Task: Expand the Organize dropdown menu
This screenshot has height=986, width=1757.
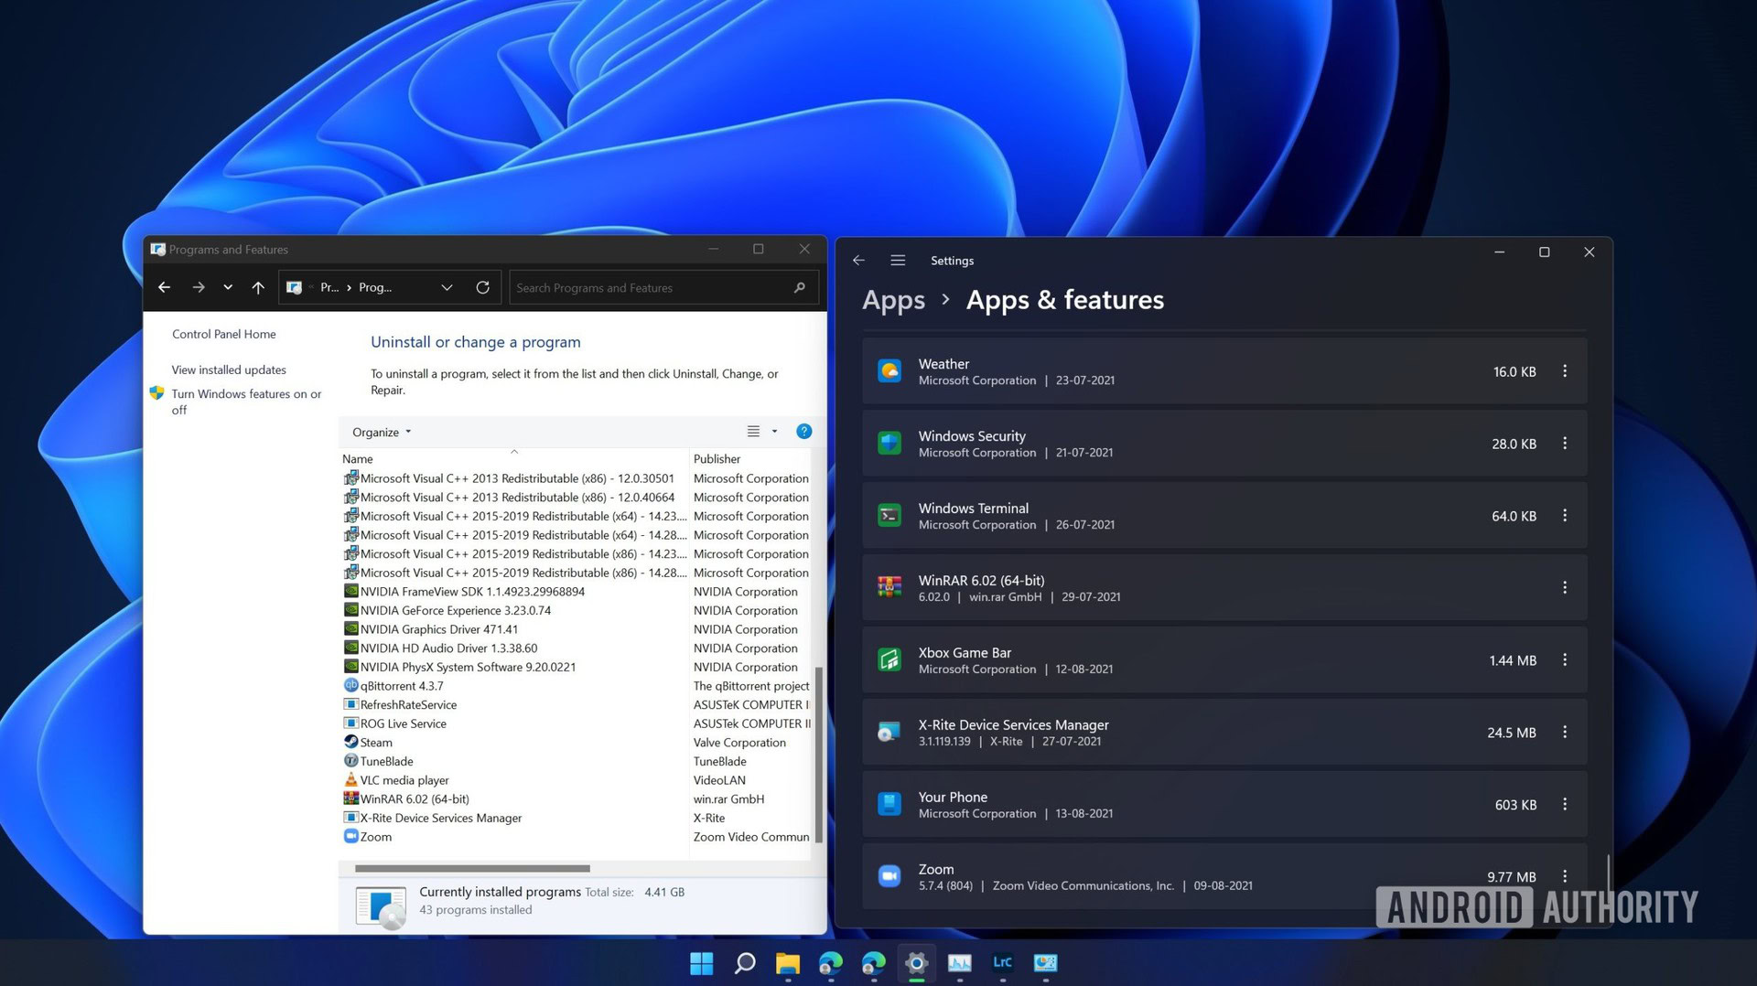Action: click(381, 432)
